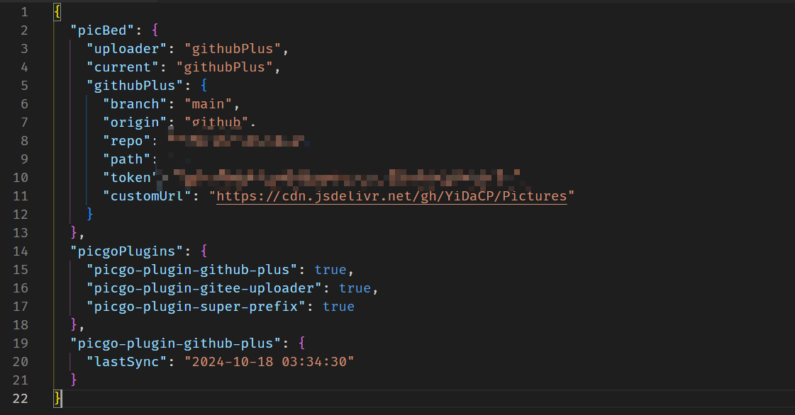Open the cdn.jsdelivr.net customUrl link

[391, 196]
